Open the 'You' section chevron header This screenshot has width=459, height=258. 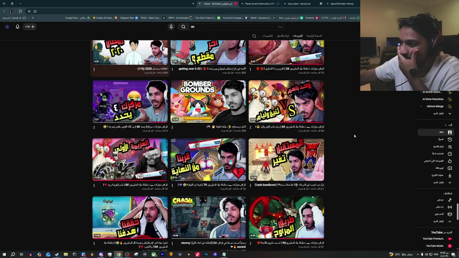pyautogui.click(x=448, y=125)
